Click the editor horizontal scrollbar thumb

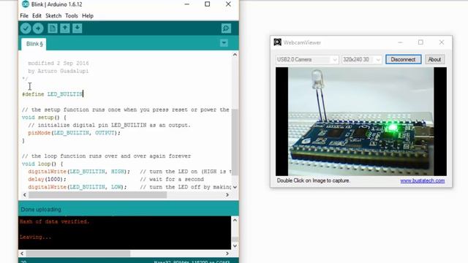(x=97, y=195)
